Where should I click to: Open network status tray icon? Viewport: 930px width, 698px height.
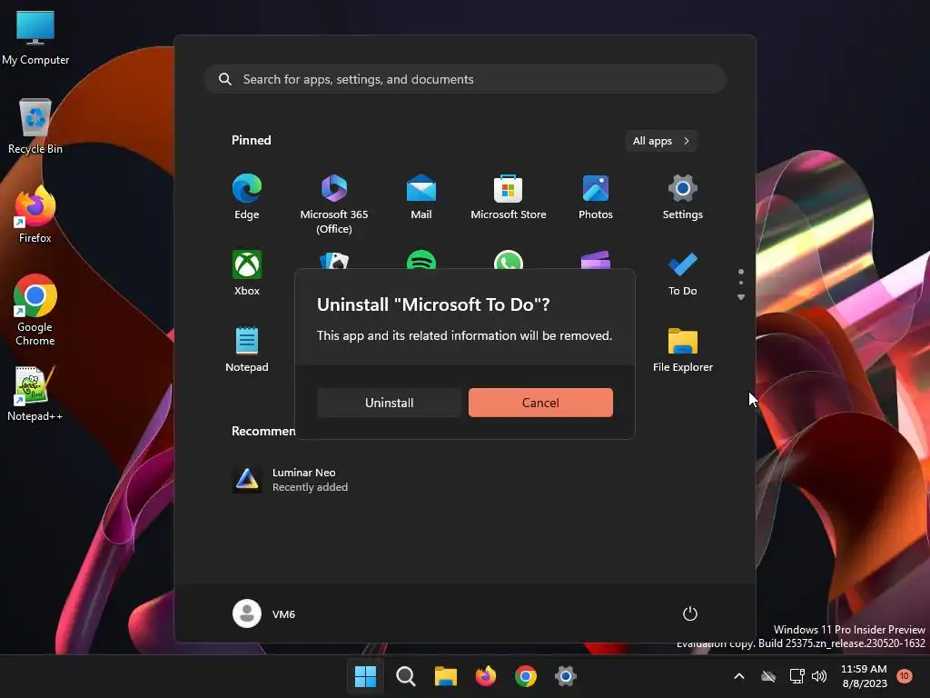796,676
